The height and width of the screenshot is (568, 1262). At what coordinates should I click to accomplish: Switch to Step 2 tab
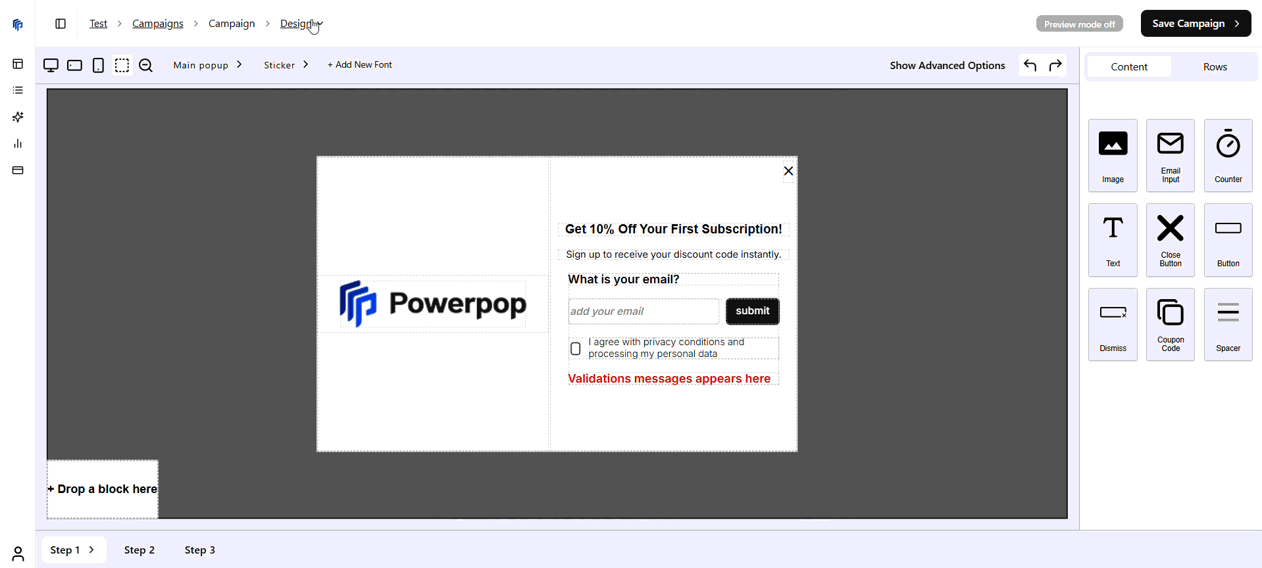[x=139, y=550]
